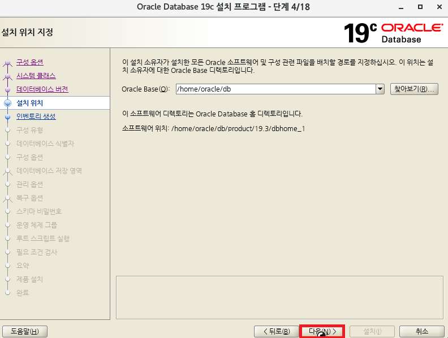This screenshot has height=338, width=448.
Task: Open the 구성 옵션 step link
Action: tap(30, 62)
